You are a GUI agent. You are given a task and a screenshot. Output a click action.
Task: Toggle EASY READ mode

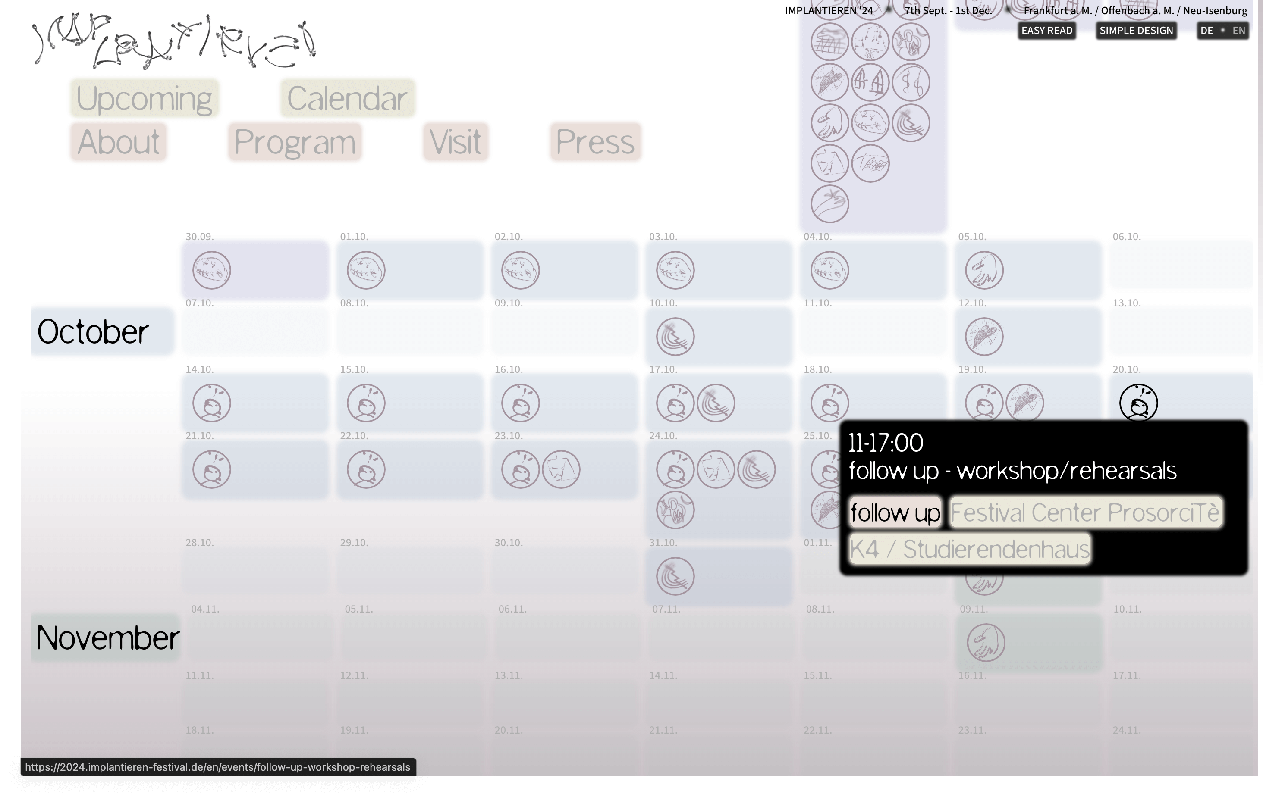click(x=1046, y=30)
